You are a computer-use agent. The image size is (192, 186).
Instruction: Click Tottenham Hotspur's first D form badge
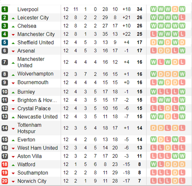point(154,128)
